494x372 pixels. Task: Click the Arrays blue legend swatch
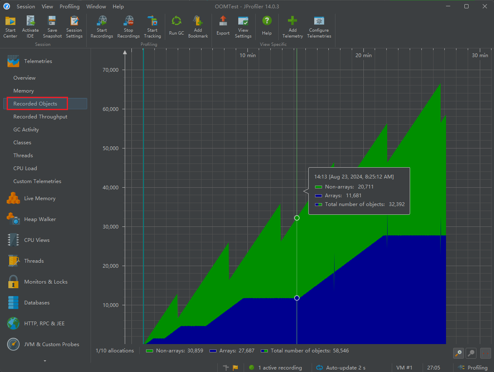[213, 351]
